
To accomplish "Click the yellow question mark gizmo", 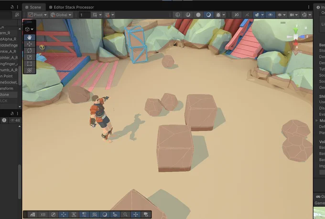I will point(42,47).
